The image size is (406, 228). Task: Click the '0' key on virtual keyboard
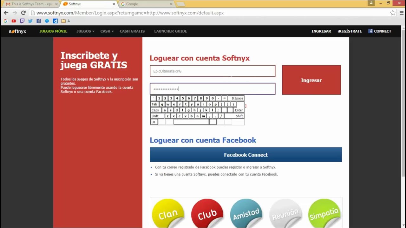click(x=213, y=98)
